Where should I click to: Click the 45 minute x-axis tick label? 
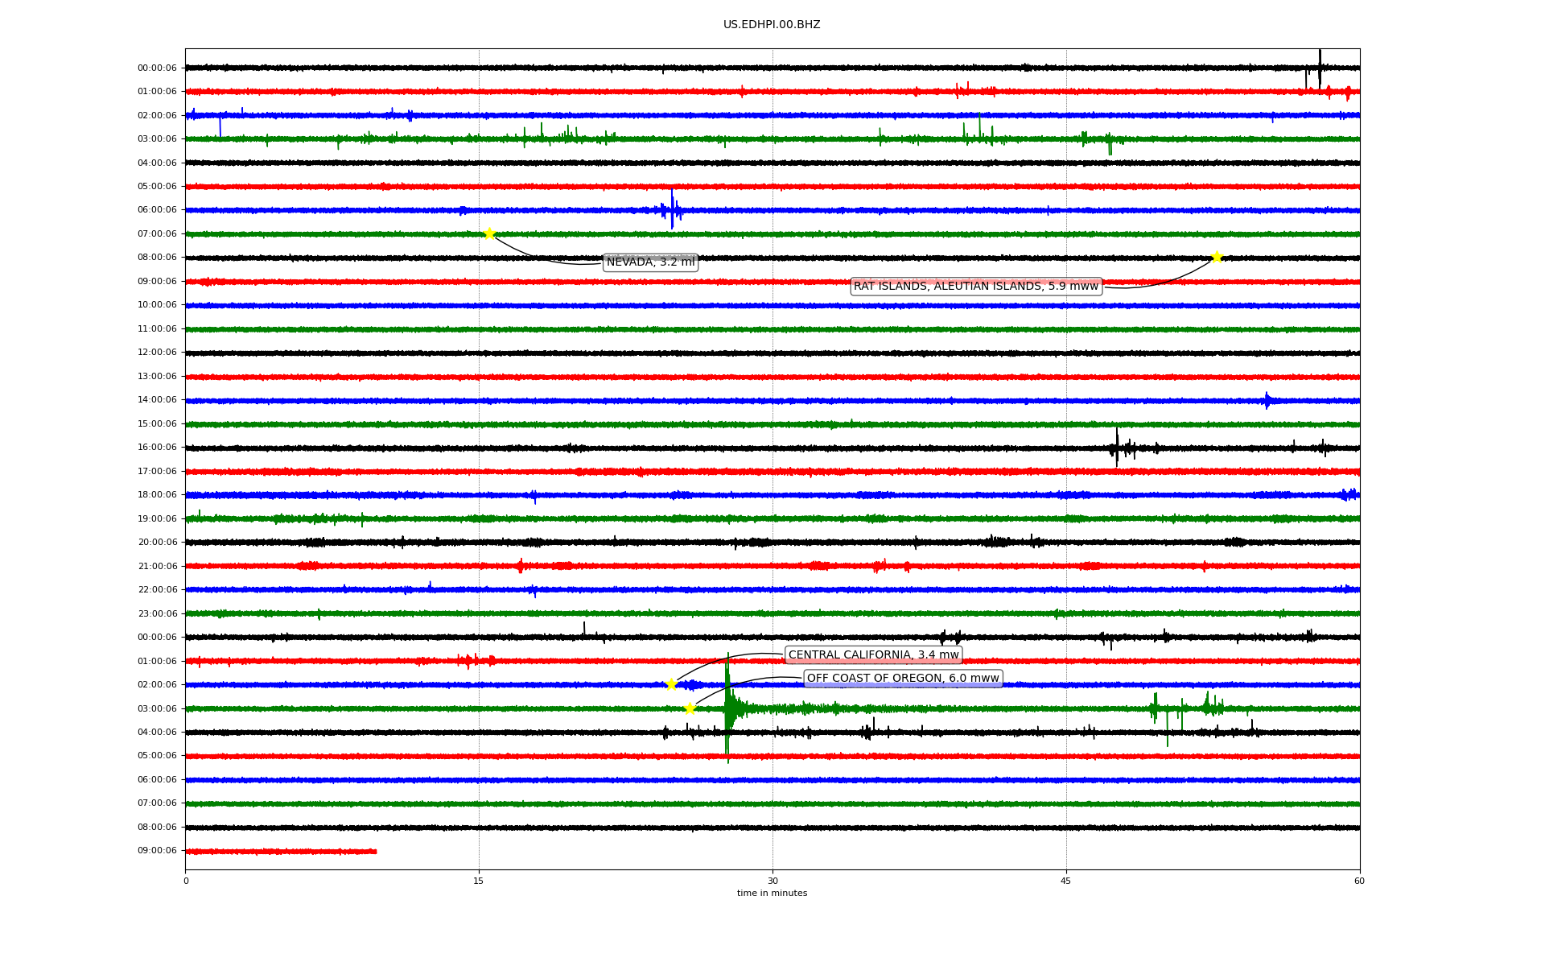[x=1066, y=881]
